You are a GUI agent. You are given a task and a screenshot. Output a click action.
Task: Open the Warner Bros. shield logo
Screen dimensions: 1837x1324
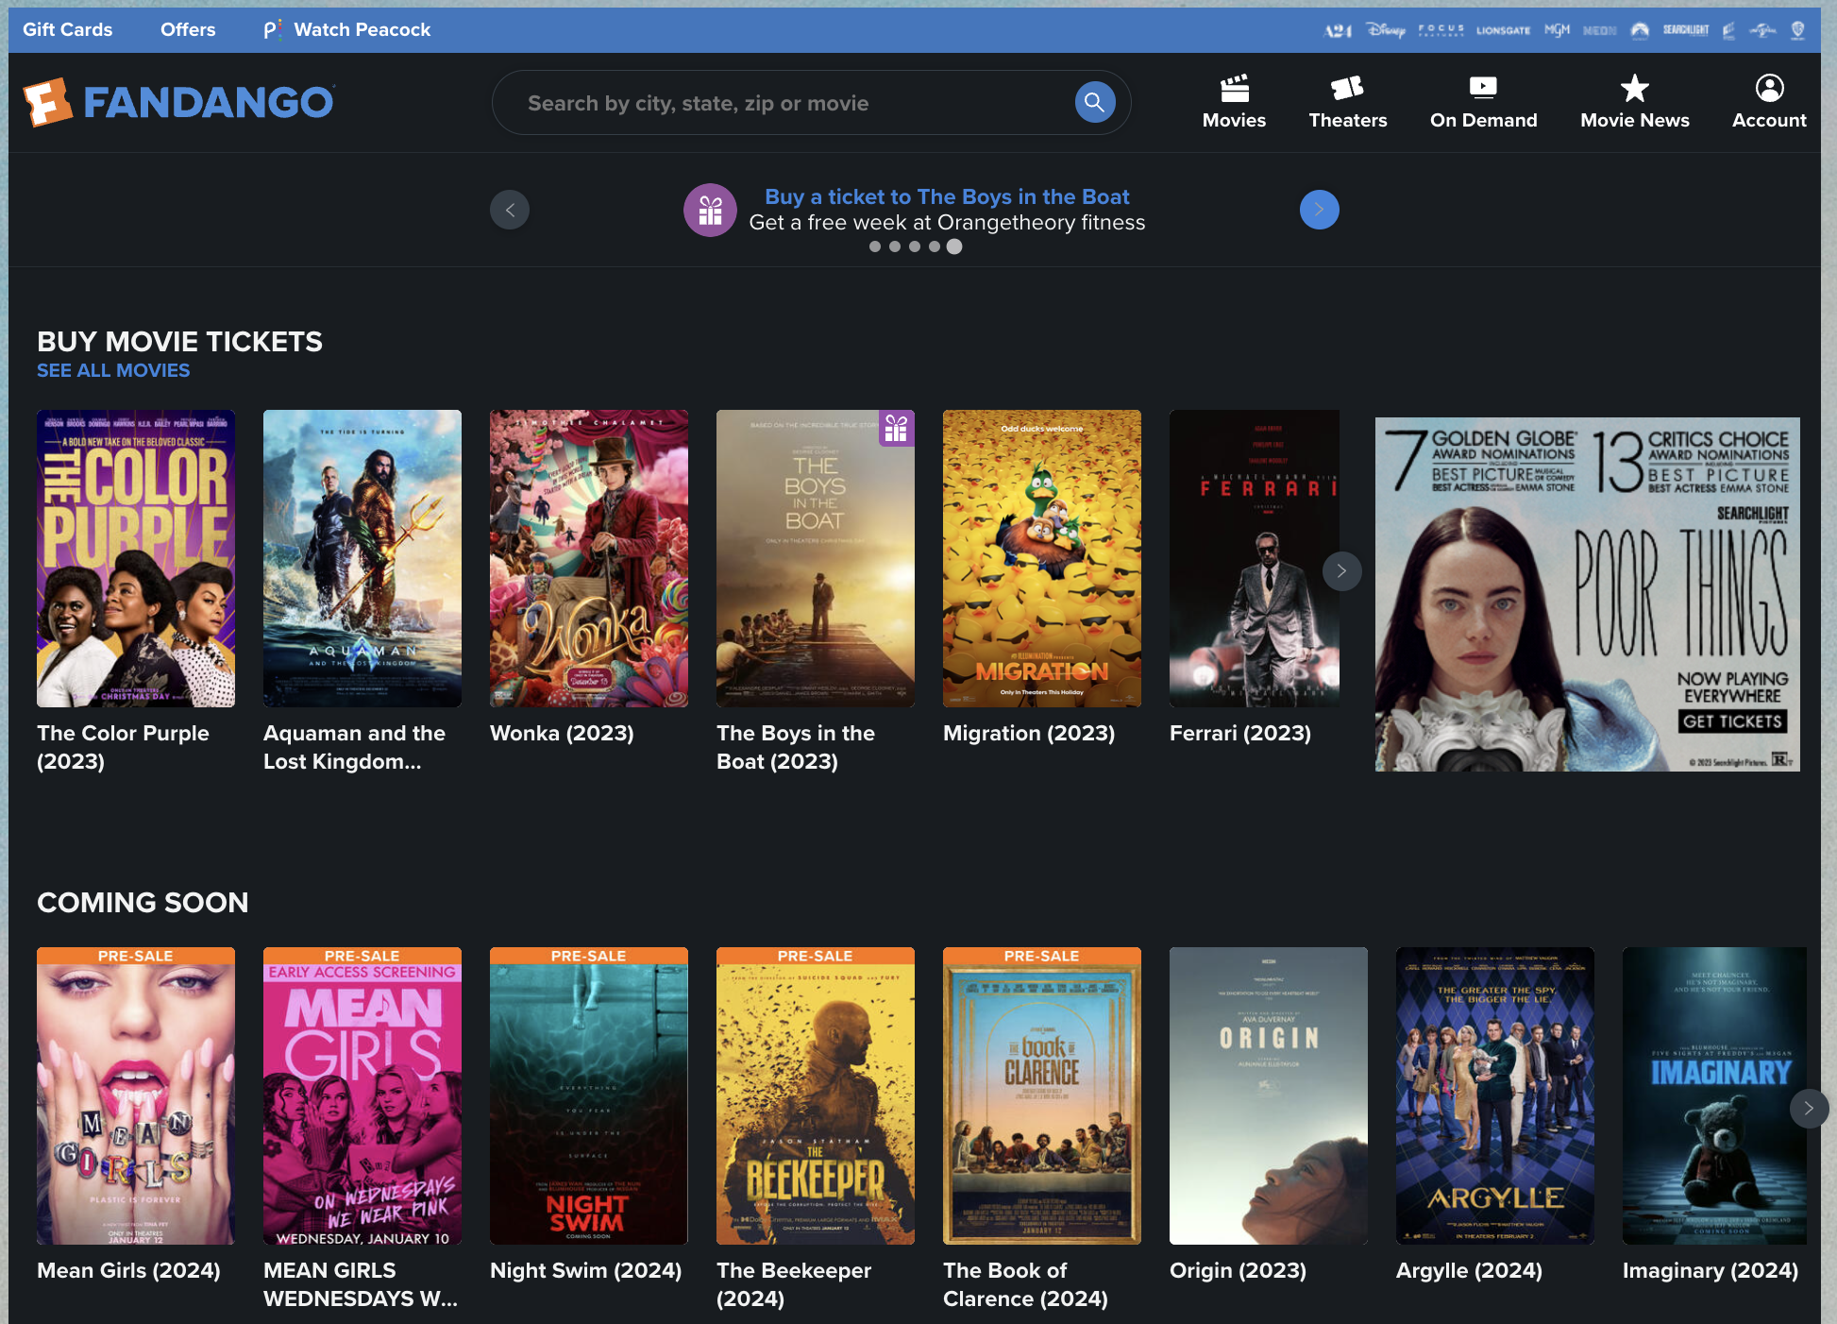click(1798, 30)
